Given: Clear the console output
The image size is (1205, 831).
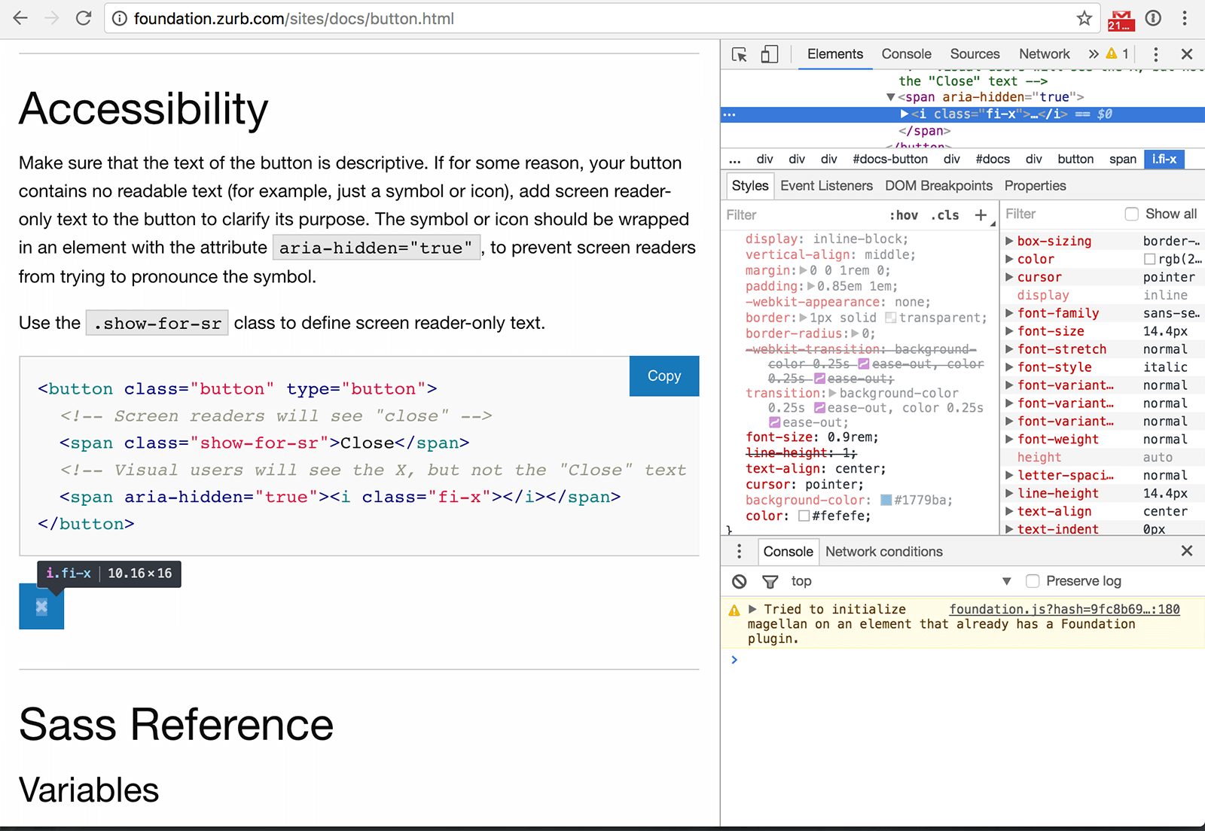Looking at the screenshot, I should 740,581.
